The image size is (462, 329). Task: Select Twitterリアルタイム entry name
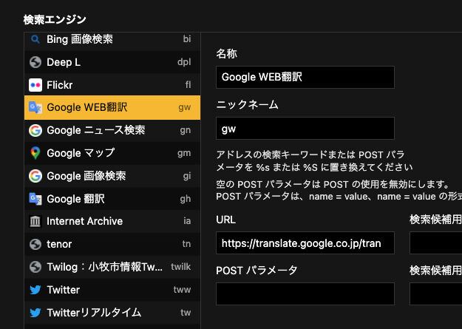pos(94,313)
